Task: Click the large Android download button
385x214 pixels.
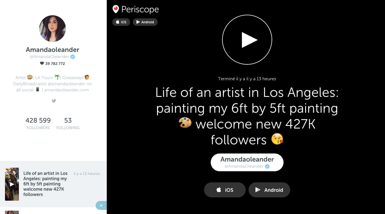Action: [x=269, y=190]
